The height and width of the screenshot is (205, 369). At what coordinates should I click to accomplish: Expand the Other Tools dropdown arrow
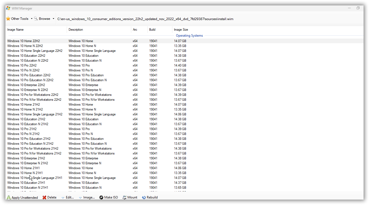[32, 19]
